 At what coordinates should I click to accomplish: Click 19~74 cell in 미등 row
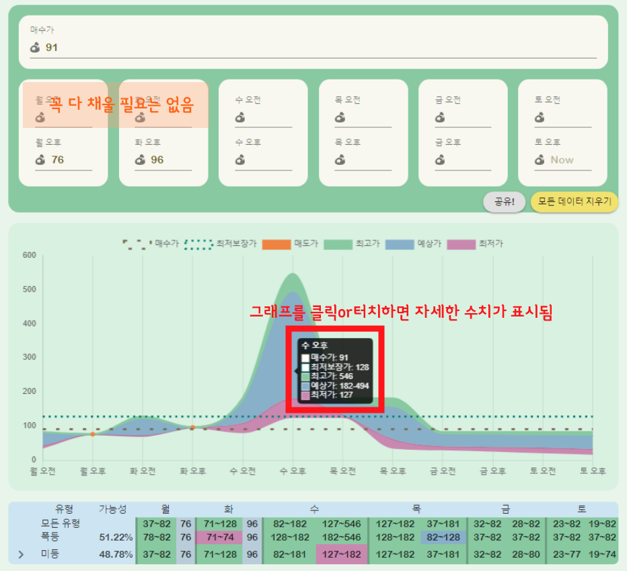click(x=602, y=554)
